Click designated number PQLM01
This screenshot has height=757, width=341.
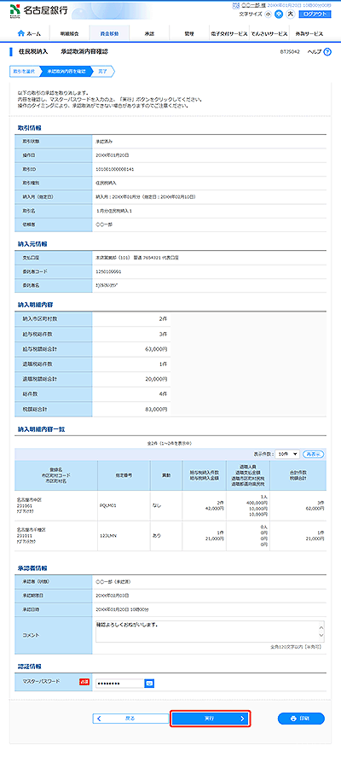coord(109,506)
